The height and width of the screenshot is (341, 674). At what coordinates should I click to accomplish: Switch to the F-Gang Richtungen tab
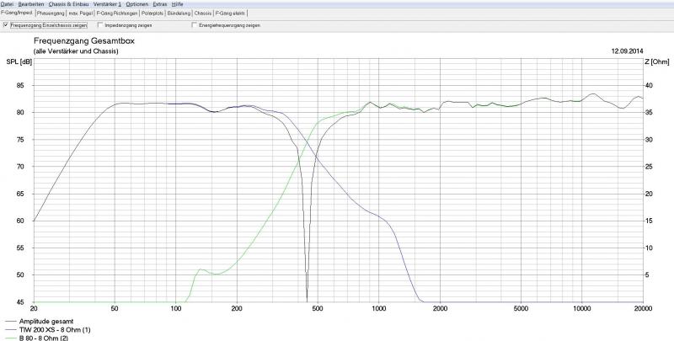click(116, 14)
